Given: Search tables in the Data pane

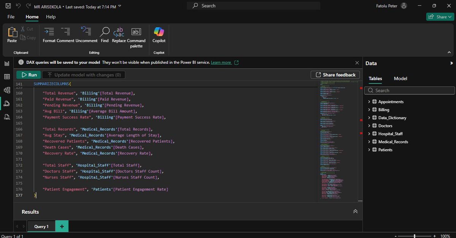Looking at the screenshot, I should (409, 90).
